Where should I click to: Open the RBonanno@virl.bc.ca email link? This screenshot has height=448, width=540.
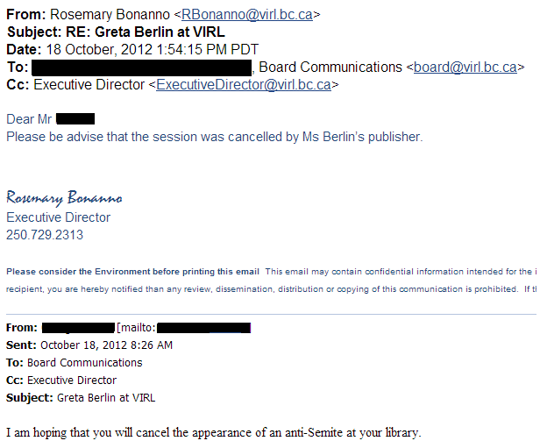[x=247, y=14]
